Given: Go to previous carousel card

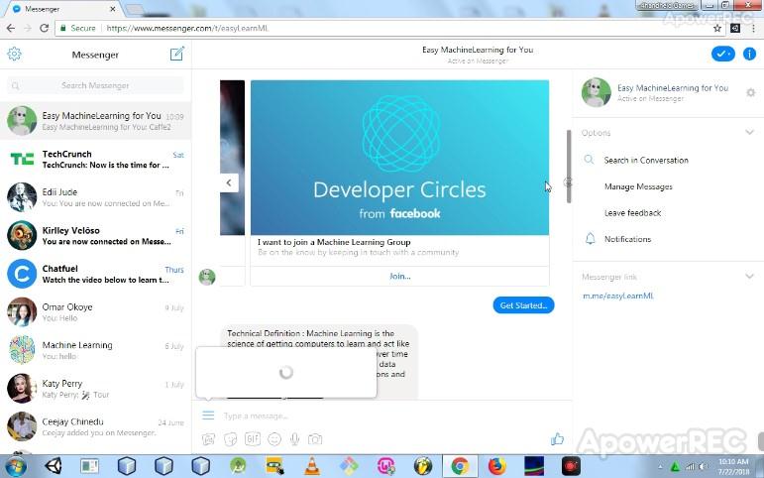Looking at the screenshot, I should click(x=229, y=182).
